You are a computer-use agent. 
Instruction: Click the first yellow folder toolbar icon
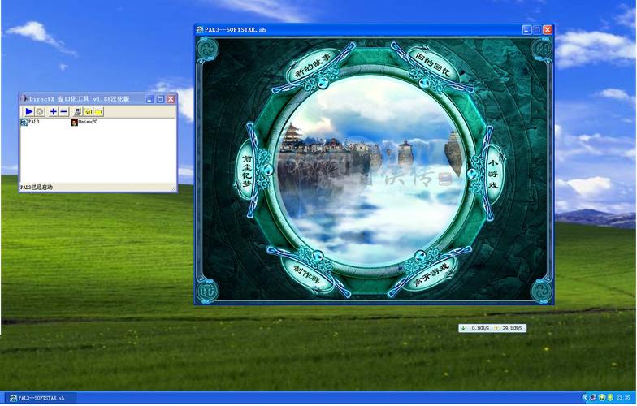[88, 111]
